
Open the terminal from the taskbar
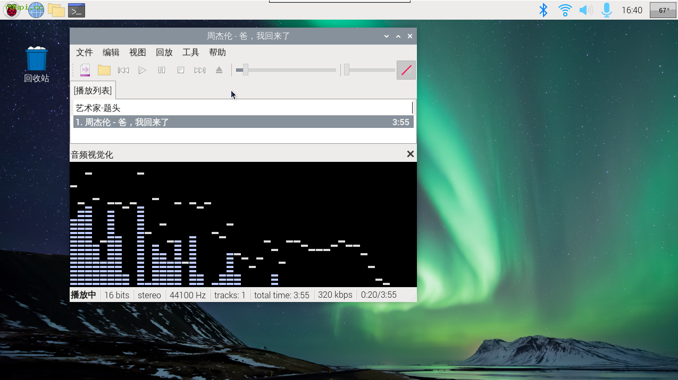[77, 10]
